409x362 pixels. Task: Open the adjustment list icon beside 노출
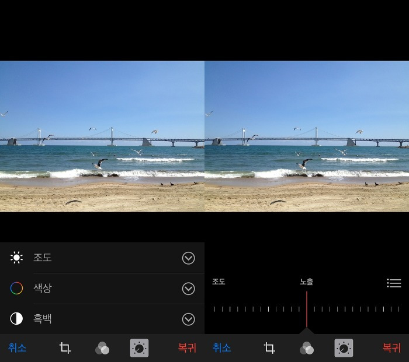click(x=394, y=283)
